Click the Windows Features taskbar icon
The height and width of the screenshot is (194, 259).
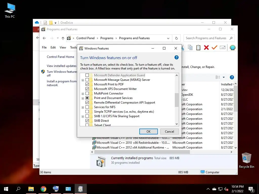click(x=80, y=189)
